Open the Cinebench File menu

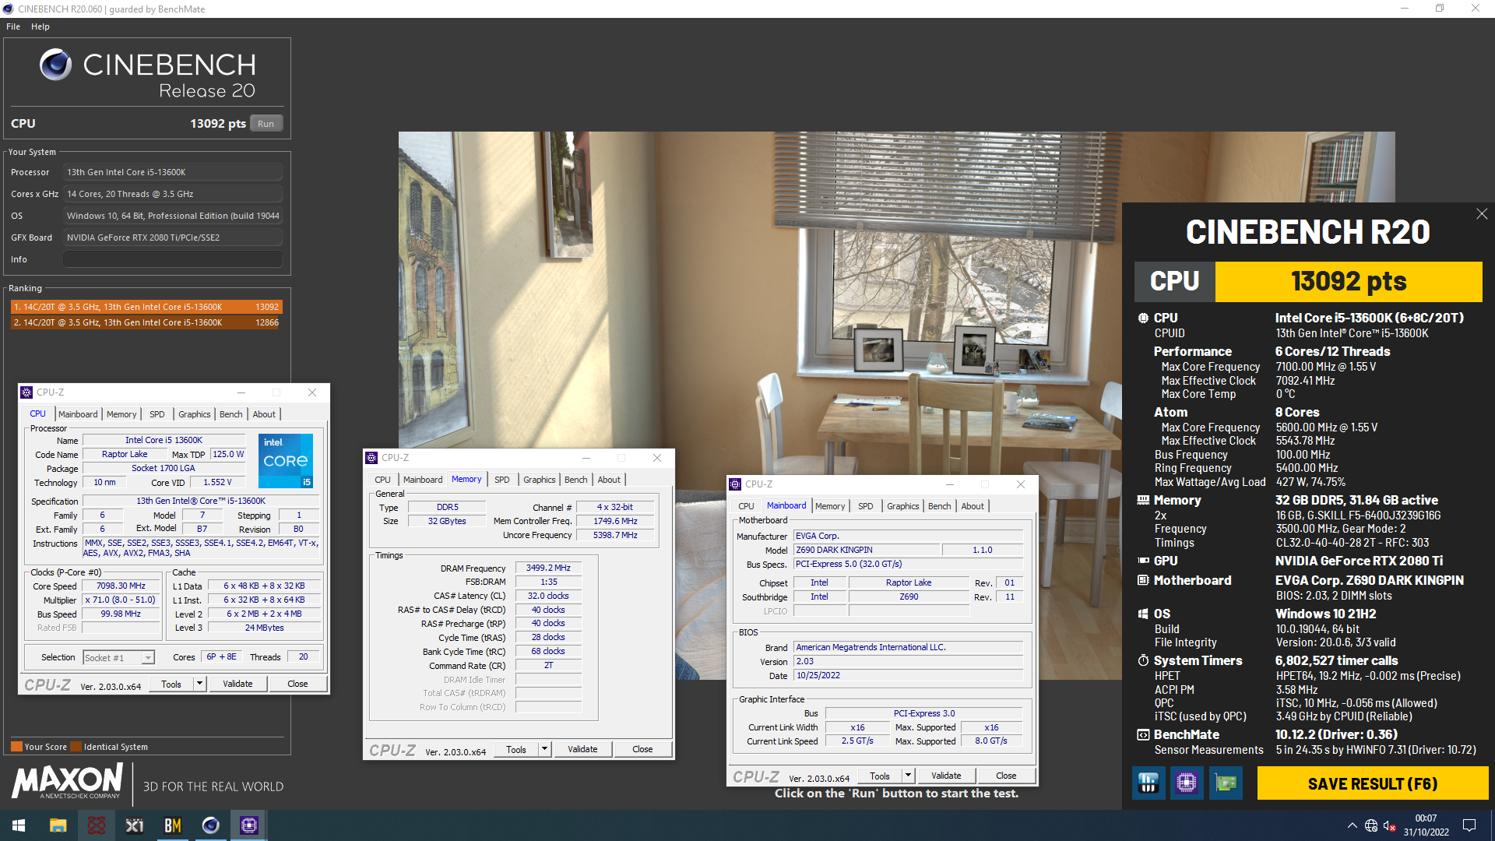[x=13, y=26]
